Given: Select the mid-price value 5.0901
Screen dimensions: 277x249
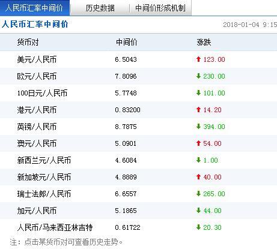Looking at the screenshot, I should point(126,143).
